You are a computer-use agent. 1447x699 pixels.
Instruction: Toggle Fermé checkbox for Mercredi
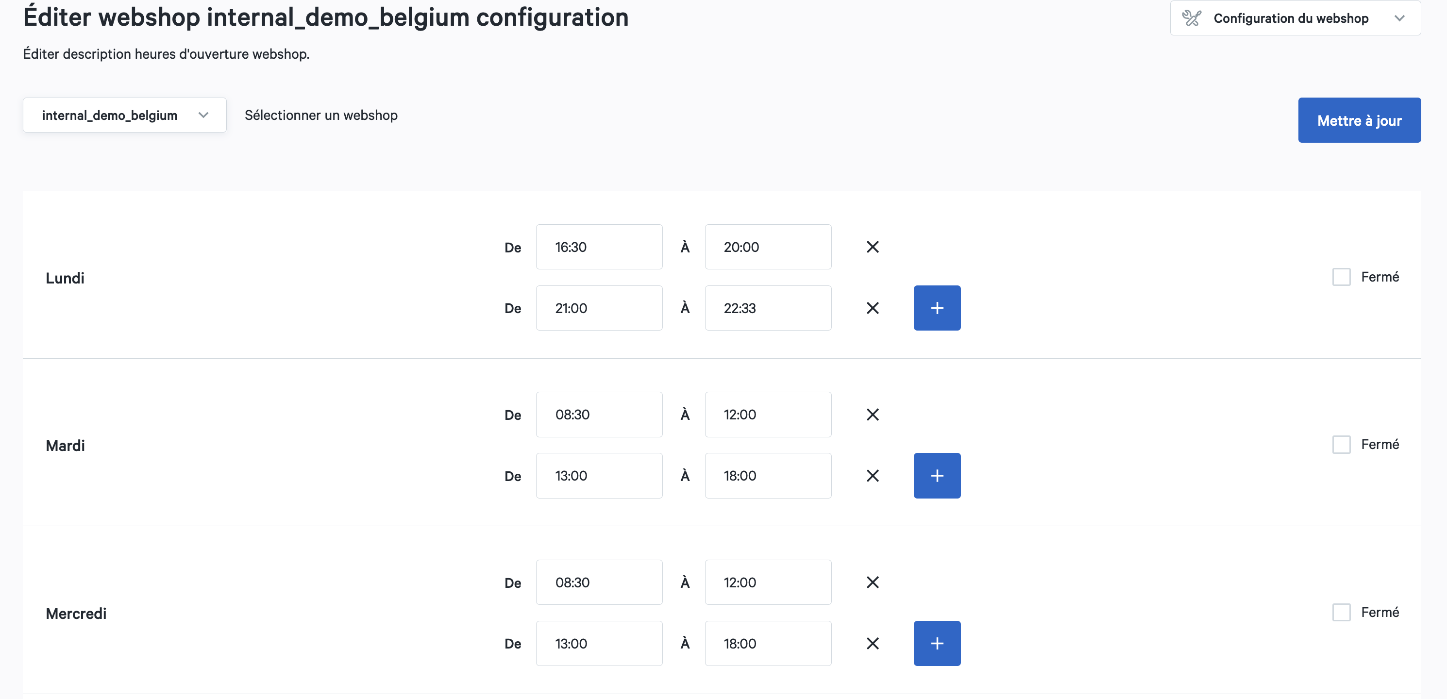click(1342, 613)
